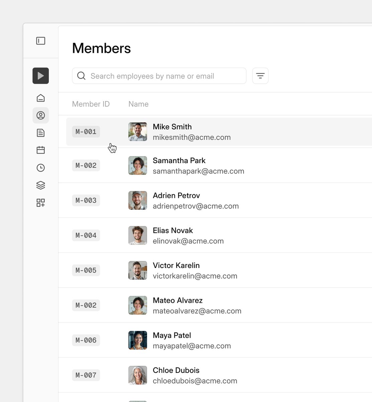Open Mike Smith's avatar photo
The image size is (372, 402).
tap(138, 132)
